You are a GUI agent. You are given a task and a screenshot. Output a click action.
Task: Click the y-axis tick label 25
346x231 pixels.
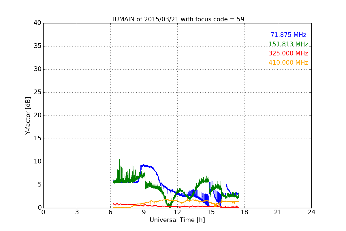(x=37, y=92)
